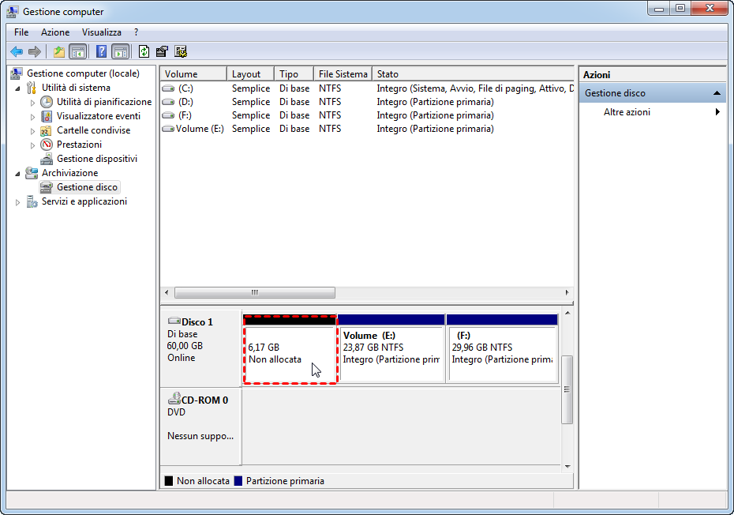Click the Utilità di pianificazione clock icon
The image size is (734, 515).
47,102
